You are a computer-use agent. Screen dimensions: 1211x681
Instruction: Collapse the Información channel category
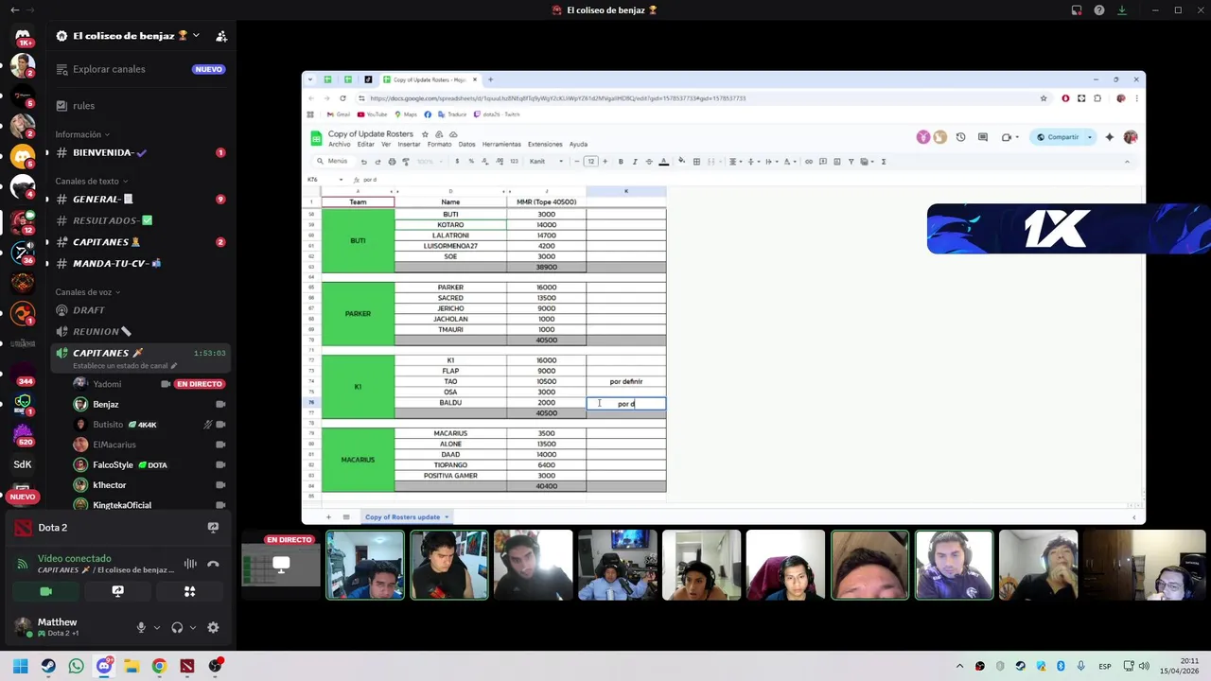pyautogui.click(x=82, y=134)
